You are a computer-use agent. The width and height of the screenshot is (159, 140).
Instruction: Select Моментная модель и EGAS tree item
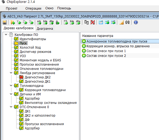pos(40,60)
